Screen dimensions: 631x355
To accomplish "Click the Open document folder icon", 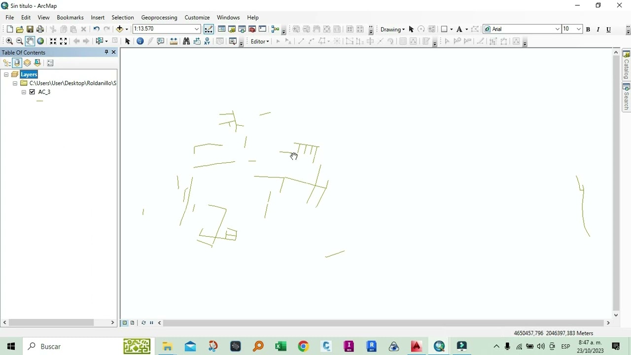I will [20, 29].
